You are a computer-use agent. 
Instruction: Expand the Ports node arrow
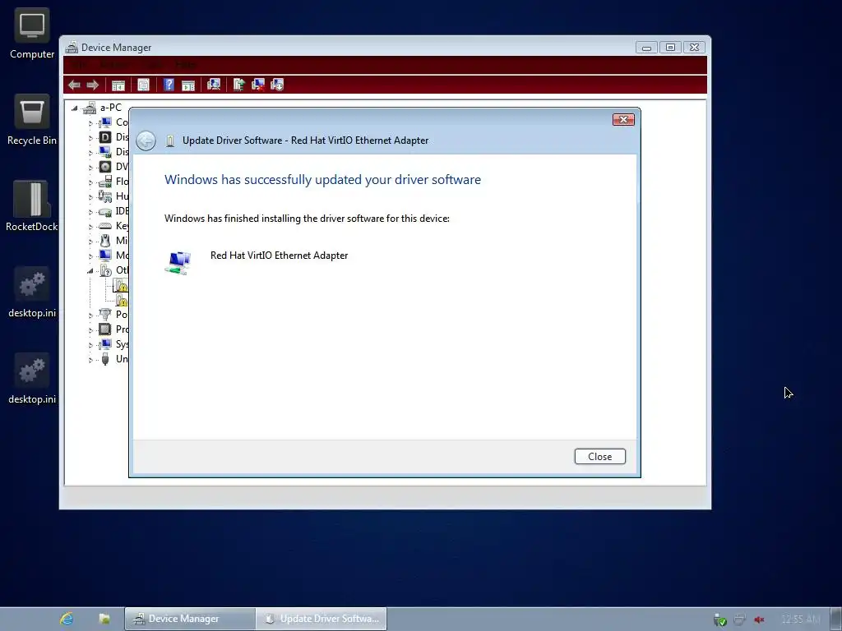(x=90, y=315)
